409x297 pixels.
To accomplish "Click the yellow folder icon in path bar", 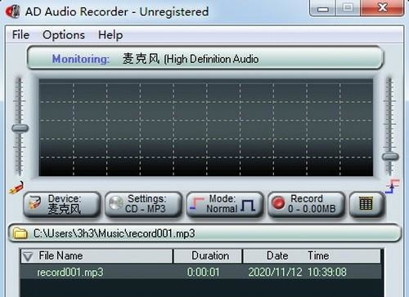I will click(20, 233).
